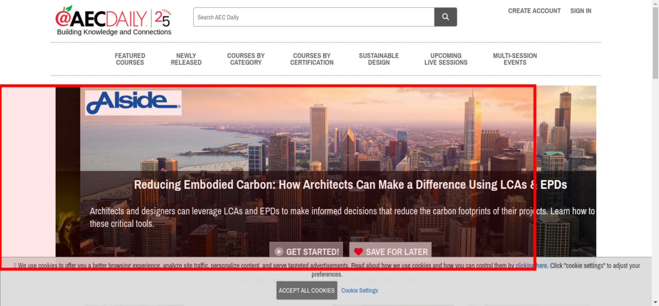Open Cookie Settings link
Screen dimensions: 659x306
tap(359, 291)
